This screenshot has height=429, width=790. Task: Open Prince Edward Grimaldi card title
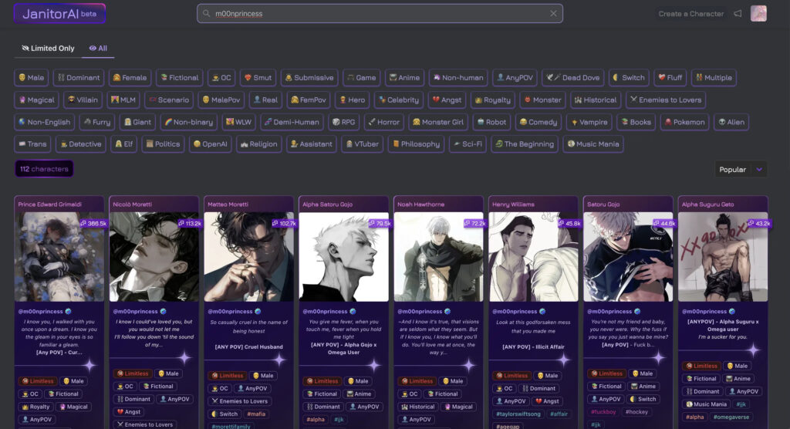[x=50, y=204]
